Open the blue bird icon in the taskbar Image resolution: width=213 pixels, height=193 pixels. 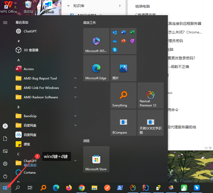click(x=197, y=188)
